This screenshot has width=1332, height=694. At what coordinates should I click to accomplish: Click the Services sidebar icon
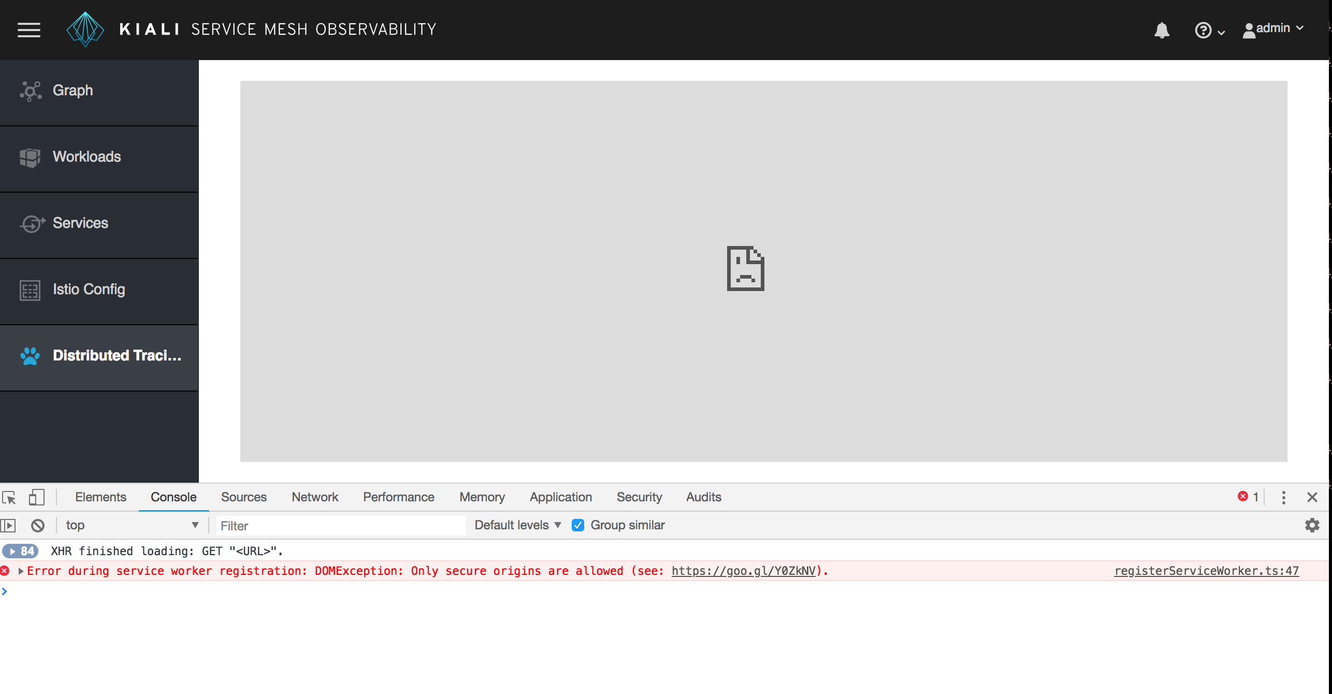click(x=32, y=223)
